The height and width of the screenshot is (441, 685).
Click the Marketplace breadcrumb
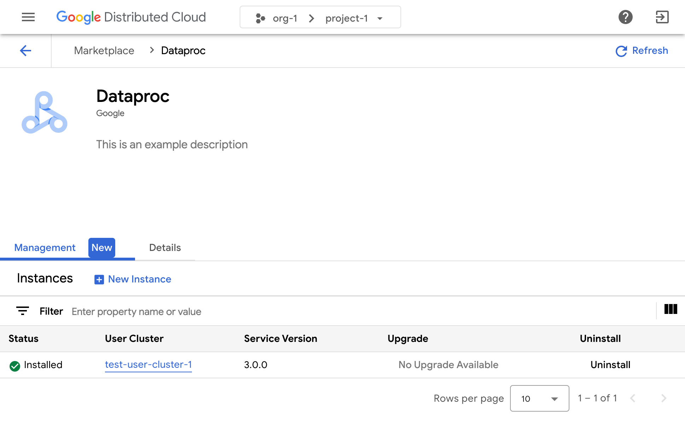[x=104, y=51]
